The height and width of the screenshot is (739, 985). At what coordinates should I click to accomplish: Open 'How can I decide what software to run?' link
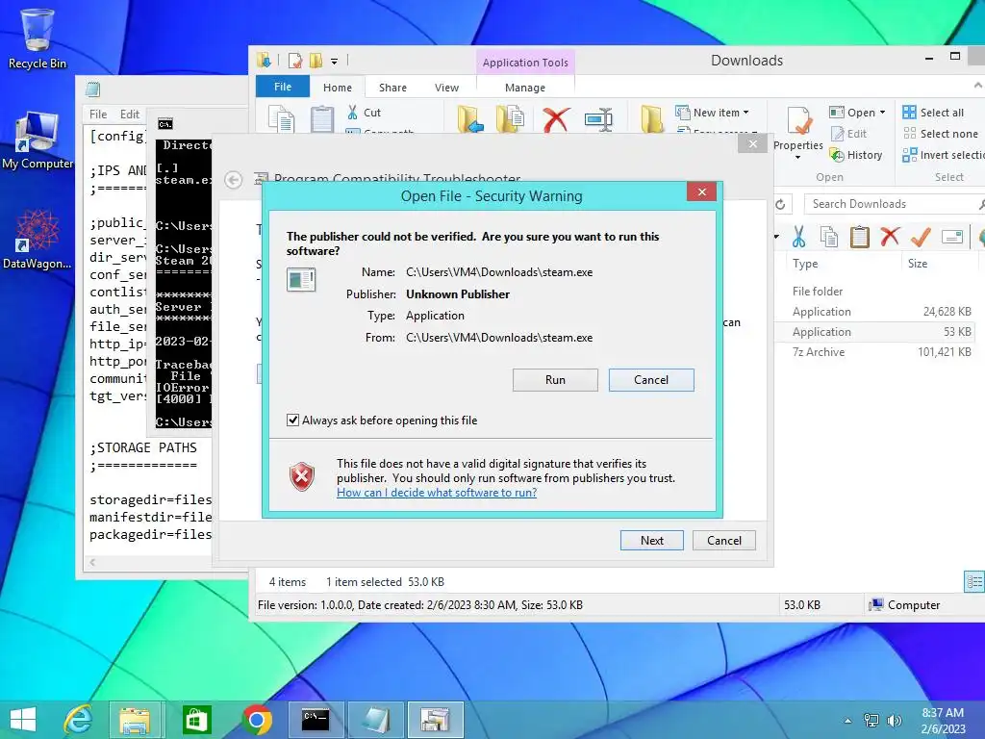coord(437,493)
